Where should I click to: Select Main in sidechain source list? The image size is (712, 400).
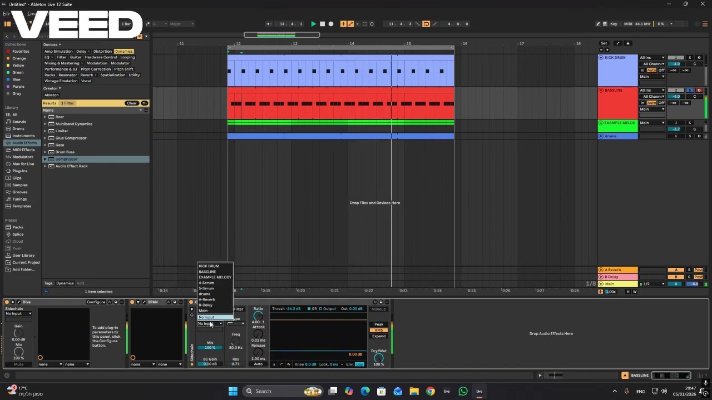[215, 311]
